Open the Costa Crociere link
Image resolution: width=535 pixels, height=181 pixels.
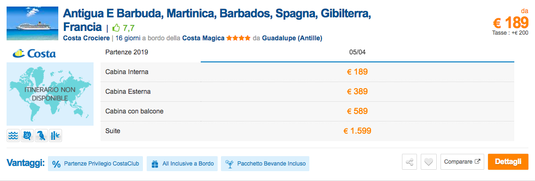point(87,38)
